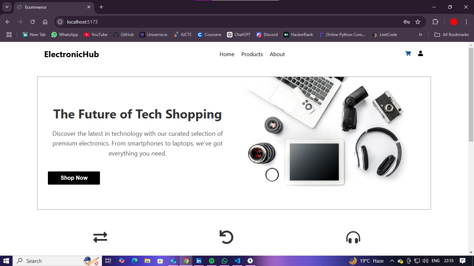Click the headphones support icon
The width and height of the screenshot is (474, 266).
353,238
